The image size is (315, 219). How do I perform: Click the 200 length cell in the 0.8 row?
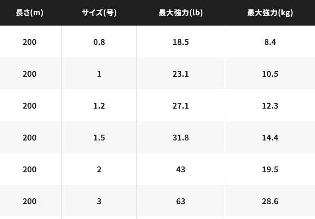(30, 42)
